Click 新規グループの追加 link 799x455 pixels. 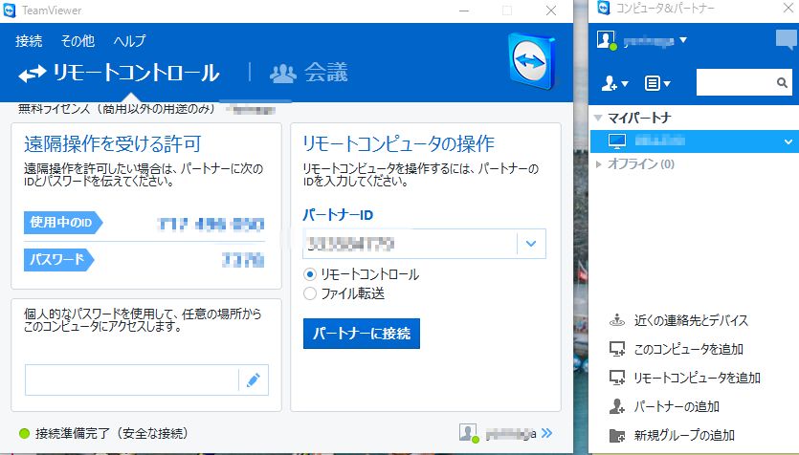(x=684, y=435)
